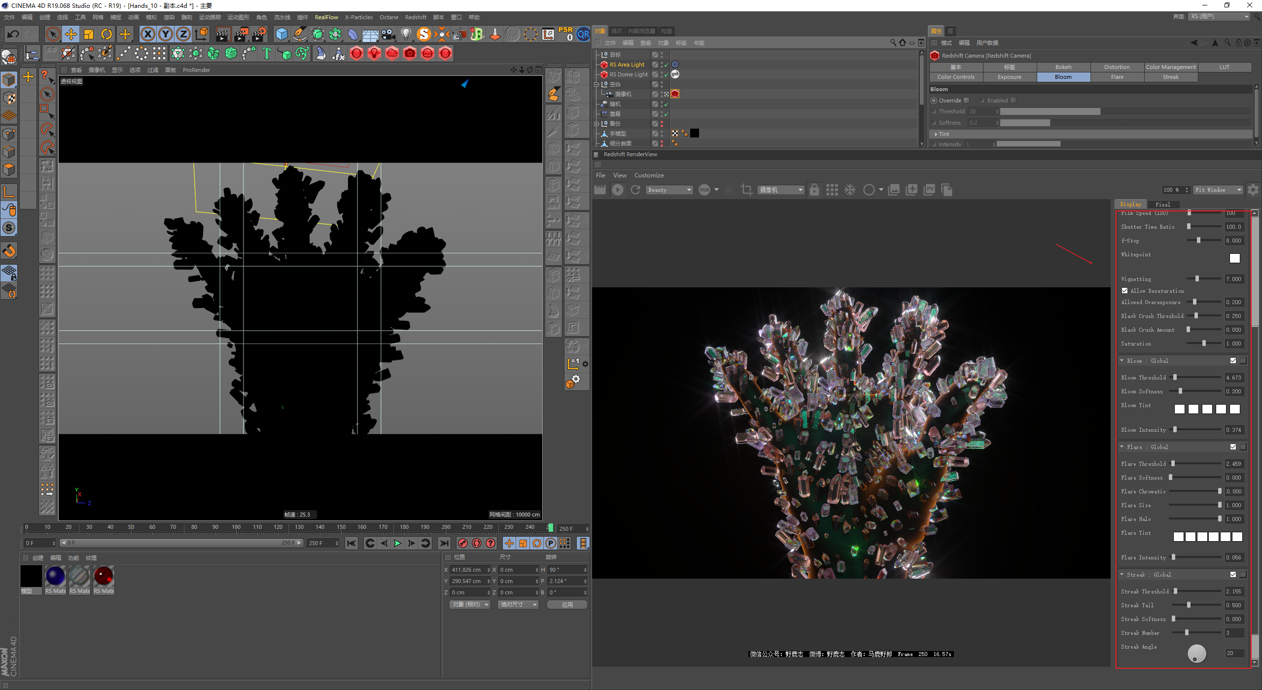Click the Redshift Camera tag on 摄像机 object
1262x690 pixels.
(x=675, y=94)
